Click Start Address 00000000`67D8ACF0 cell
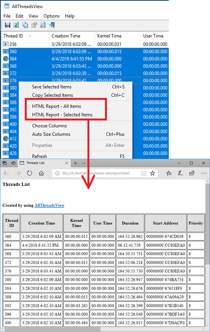This screenshot has height=332, width=210. tap(166, 323)
